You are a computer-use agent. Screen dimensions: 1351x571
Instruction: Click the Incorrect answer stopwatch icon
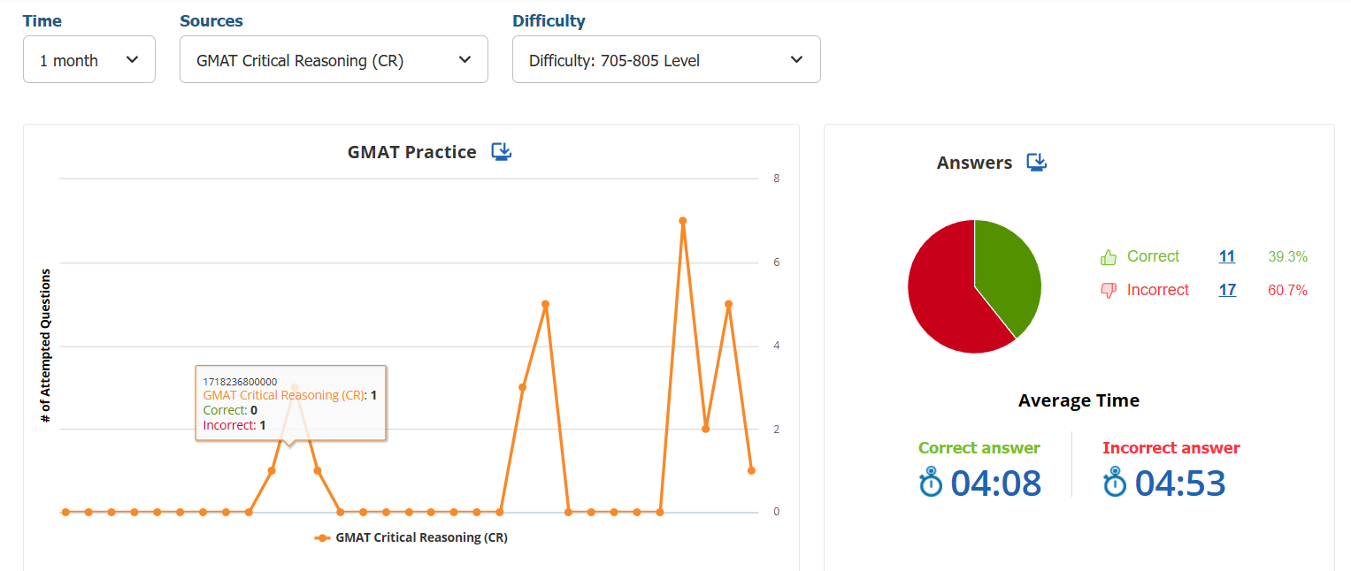click(x=1115, y=483)
